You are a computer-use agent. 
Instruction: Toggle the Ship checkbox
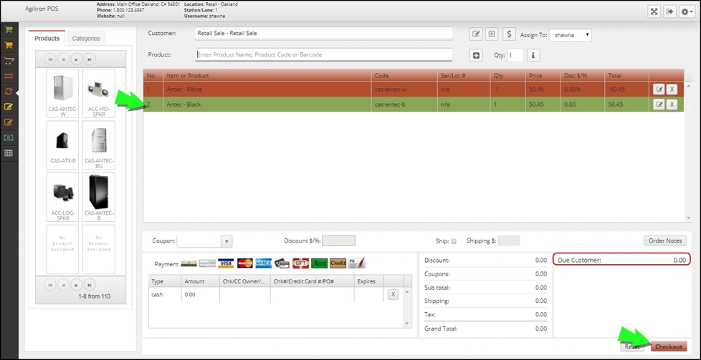pos(454,241)
